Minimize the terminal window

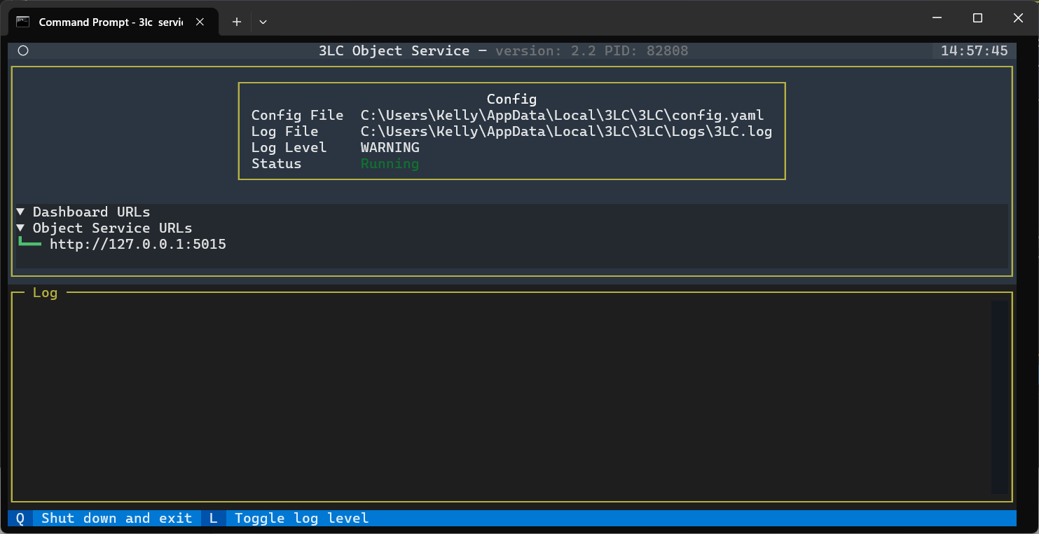tap(937, 18)
